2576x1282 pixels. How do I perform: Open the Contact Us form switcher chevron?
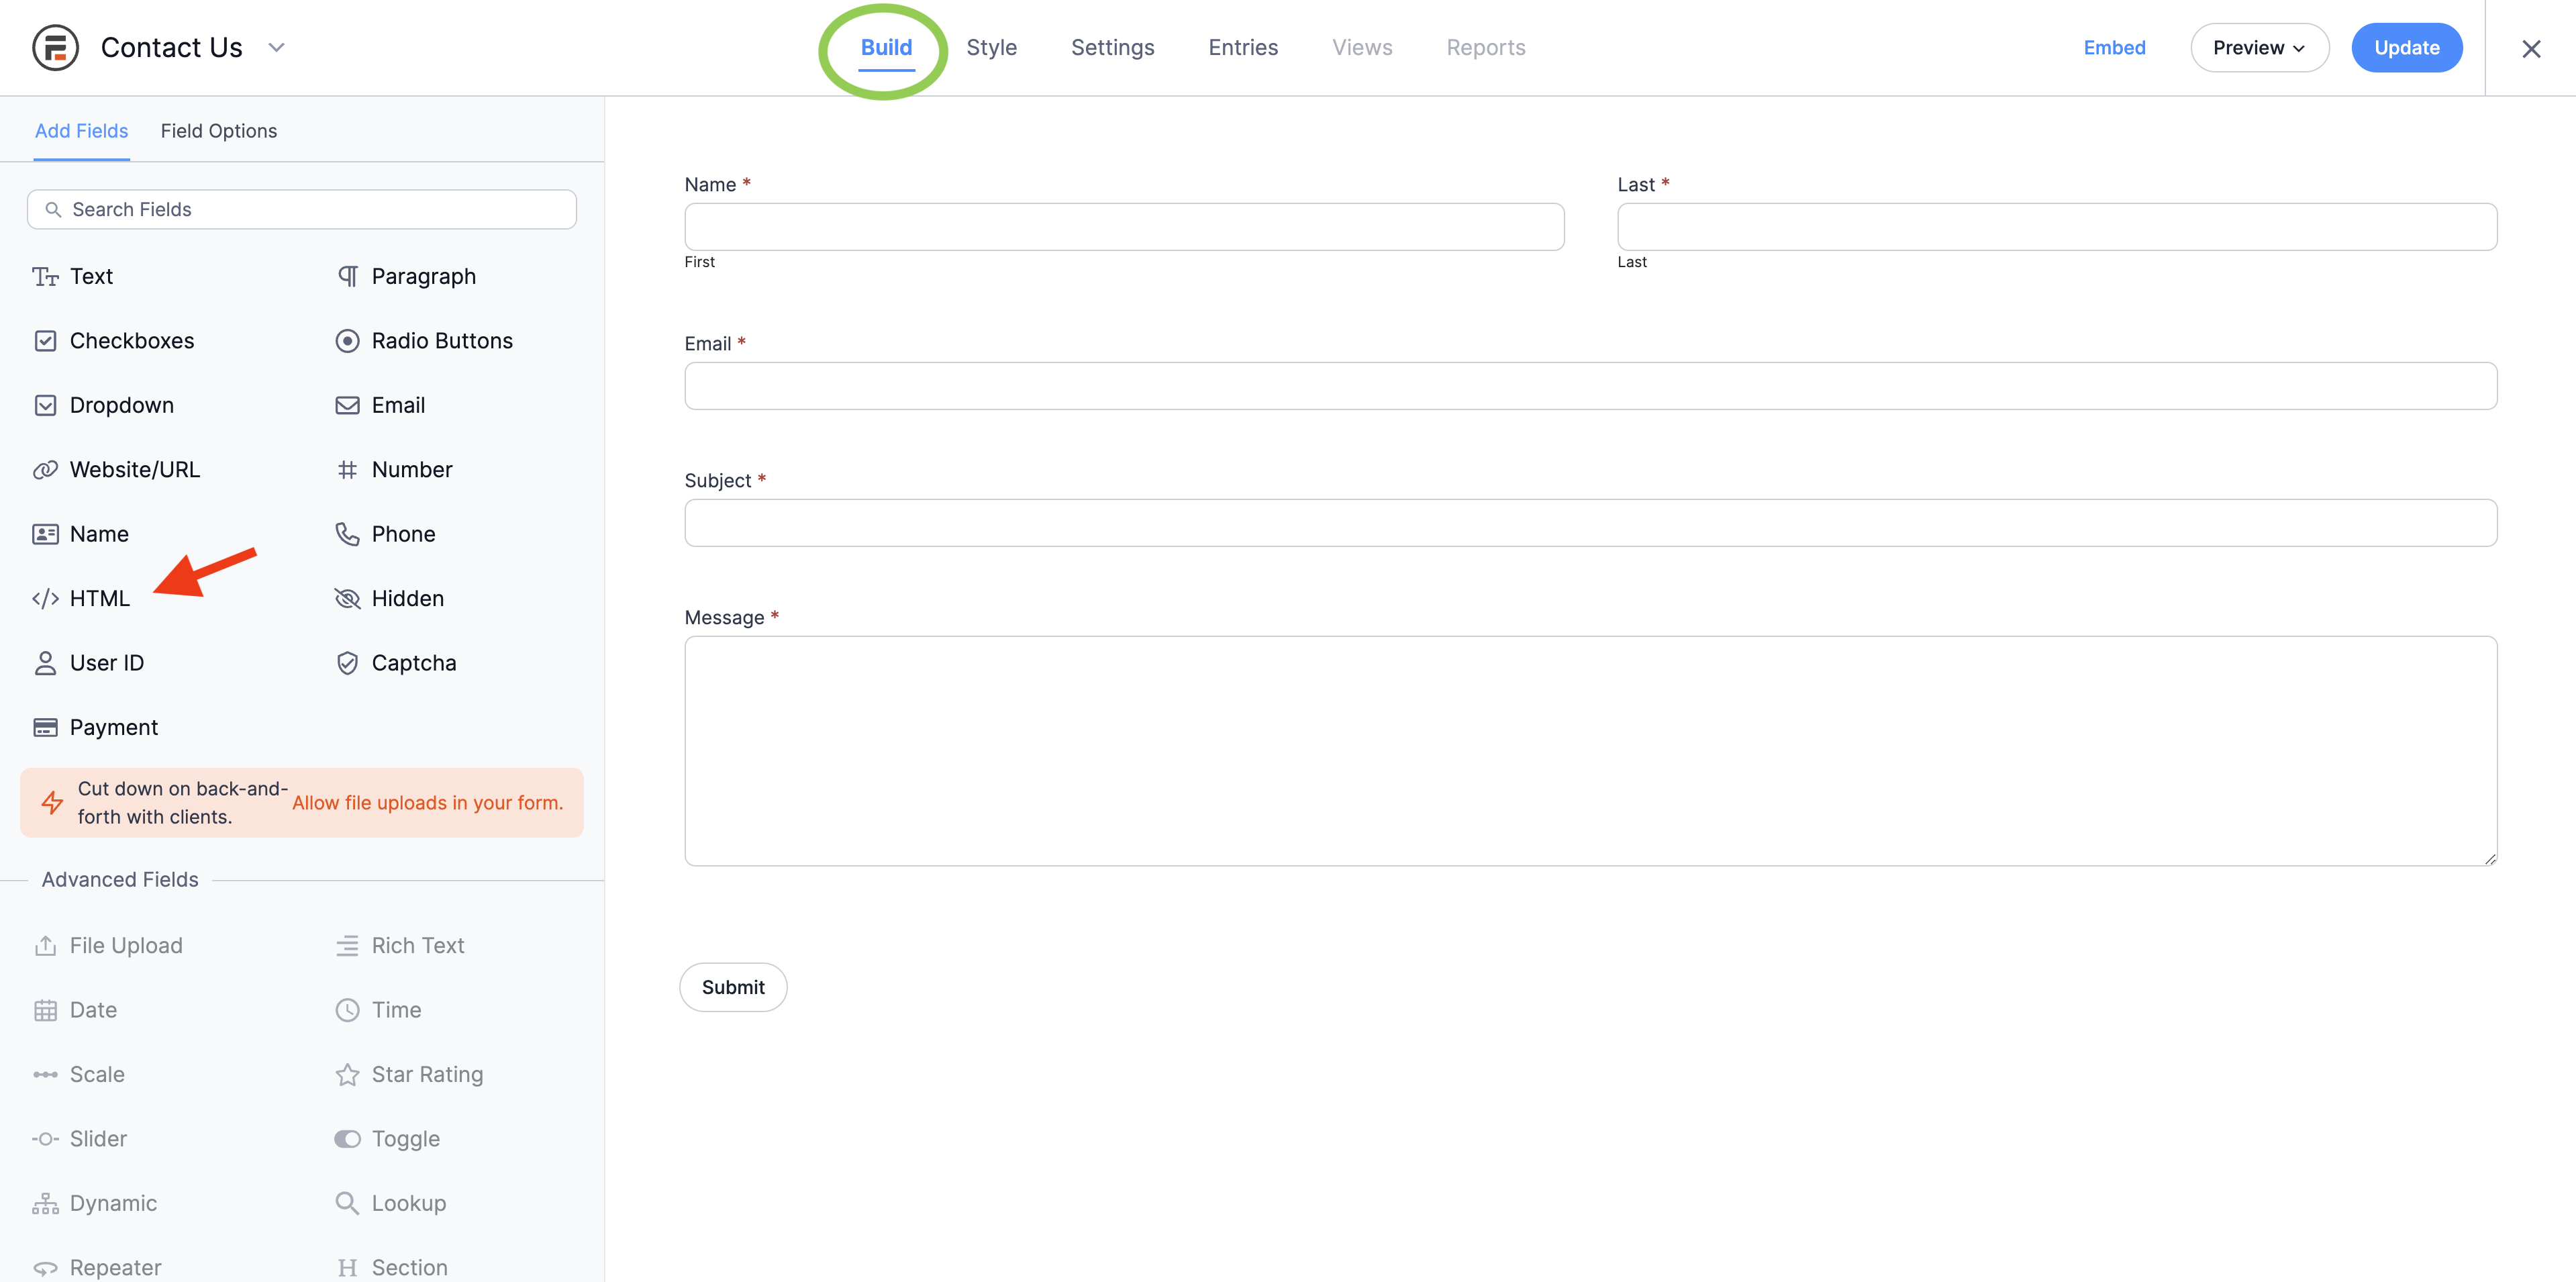[277, 48]
